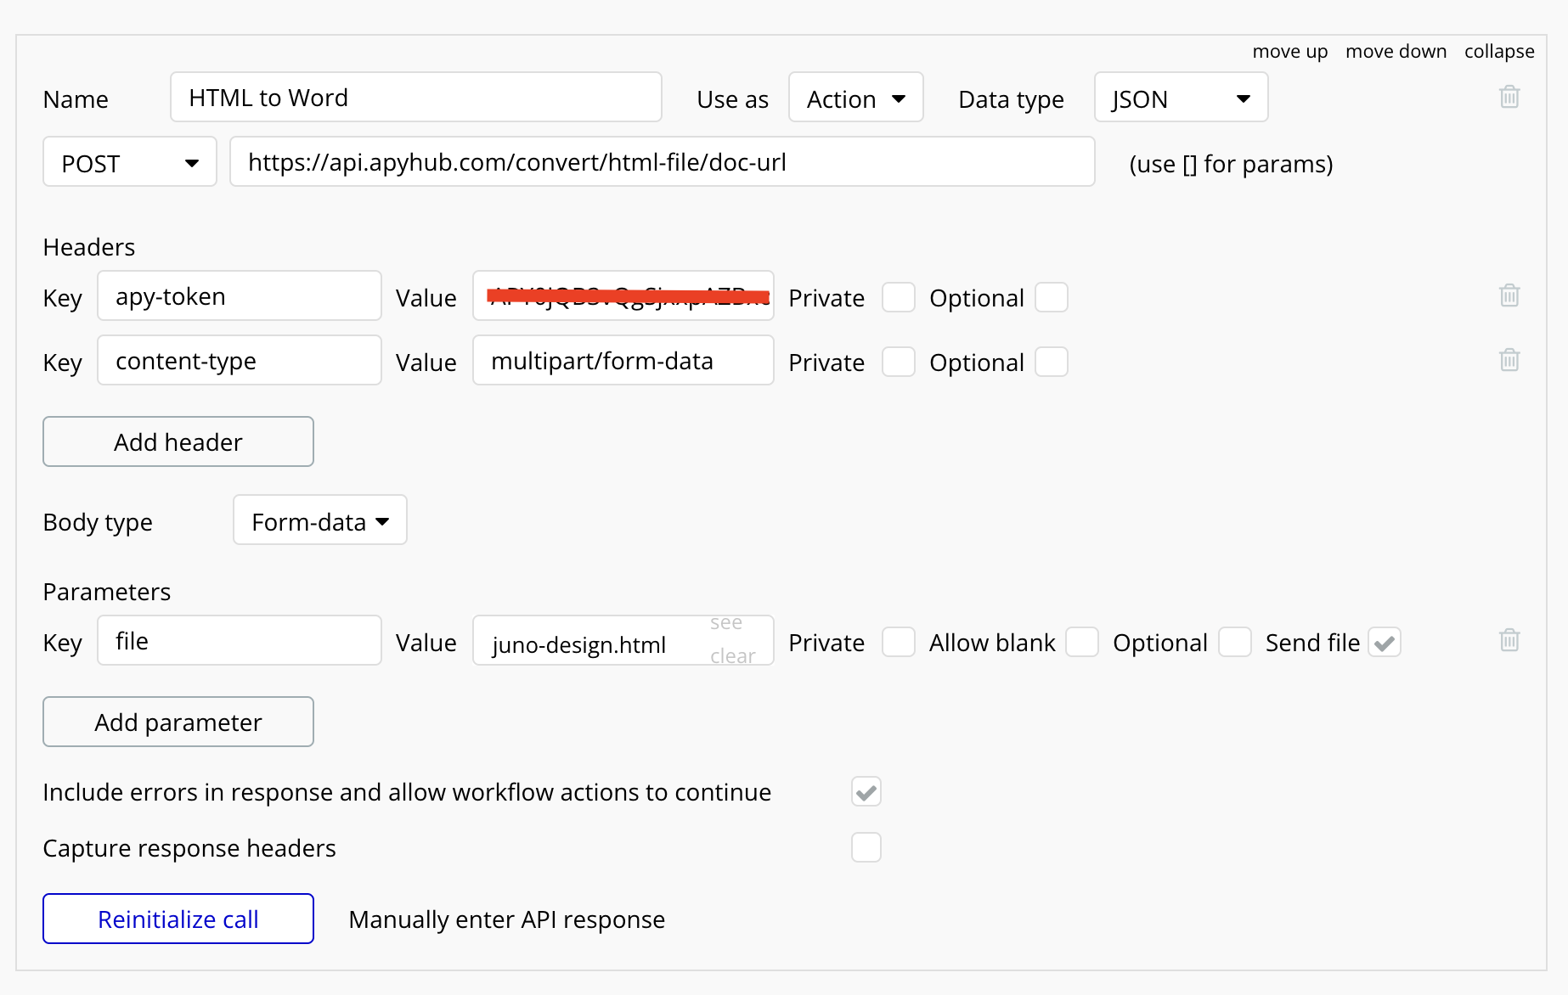Remove the content-type header with trash icon
The width and height of the screenshot is (1568, 995).
coord(1509,360)
